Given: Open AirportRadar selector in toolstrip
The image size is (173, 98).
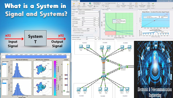Looking at the screenshot, I should point(97,3).
